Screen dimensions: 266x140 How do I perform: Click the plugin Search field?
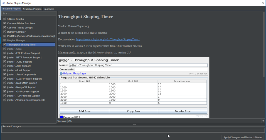pos(29,14)
